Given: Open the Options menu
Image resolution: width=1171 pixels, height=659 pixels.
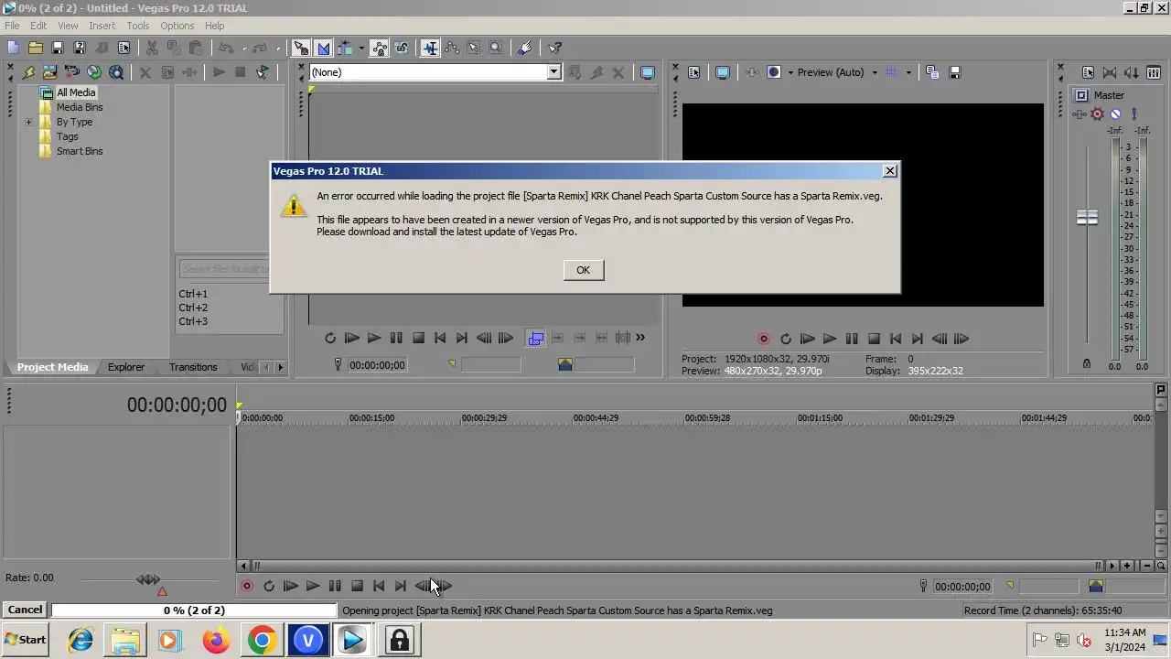Looking at the screenshot, I should (177, 26).
